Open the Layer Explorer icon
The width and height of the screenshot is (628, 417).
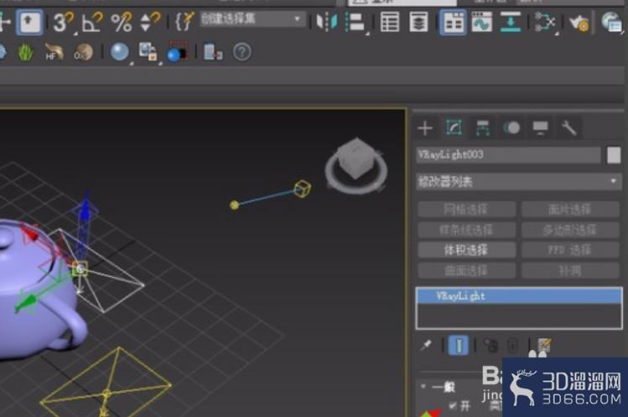pyautogui.click(x=418, y=22)
